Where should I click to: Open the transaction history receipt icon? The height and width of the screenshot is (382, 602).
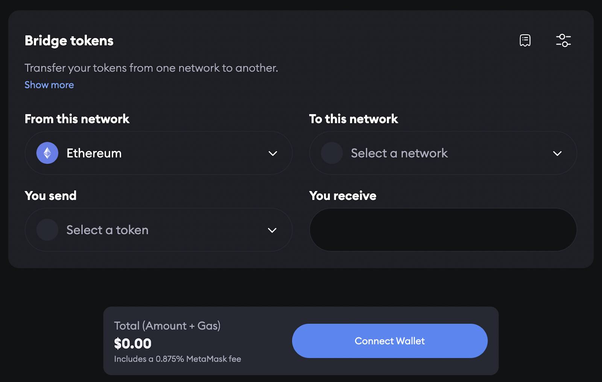click(525, 40)
